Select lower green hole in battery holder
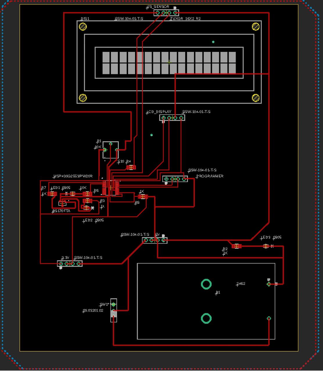This screenshot has height=371, width=323. tap(206, 319)
